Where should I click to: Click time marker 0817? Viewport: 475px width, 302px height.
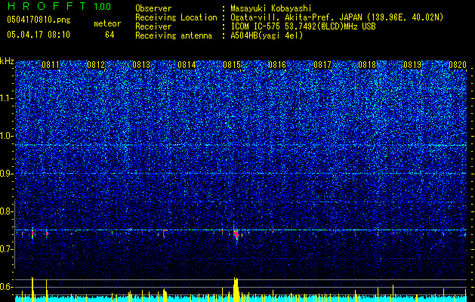pos(322,65)
